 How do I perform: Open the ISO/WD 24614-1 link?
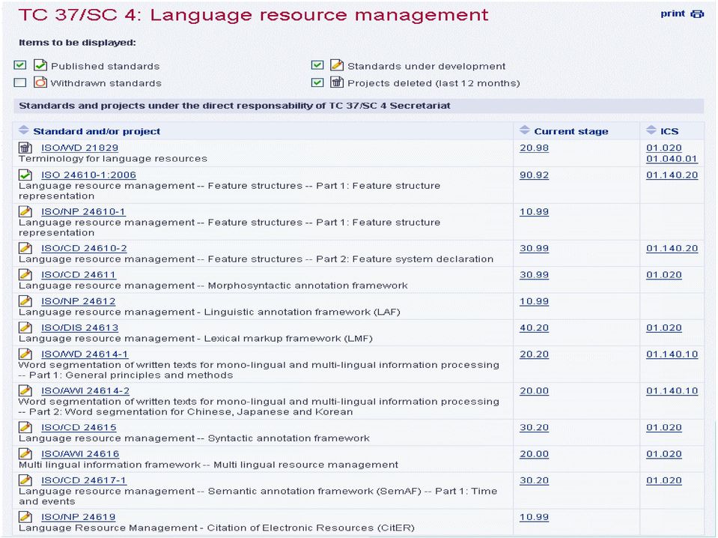[85, 354]
